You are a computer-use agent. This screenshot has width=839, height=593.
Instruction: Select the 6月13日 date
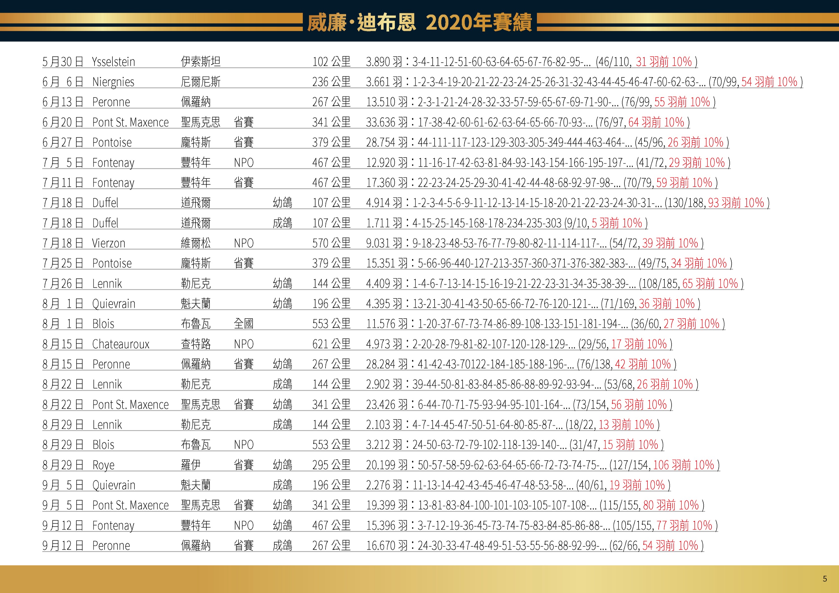[63, 102]
